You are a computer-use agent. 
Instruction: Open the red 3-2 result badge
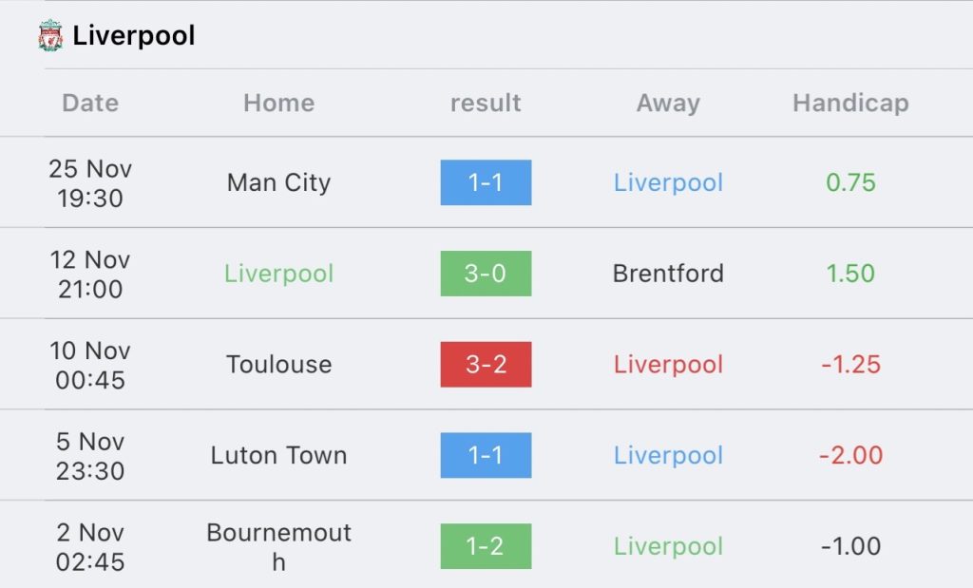[x=486, y=364]
